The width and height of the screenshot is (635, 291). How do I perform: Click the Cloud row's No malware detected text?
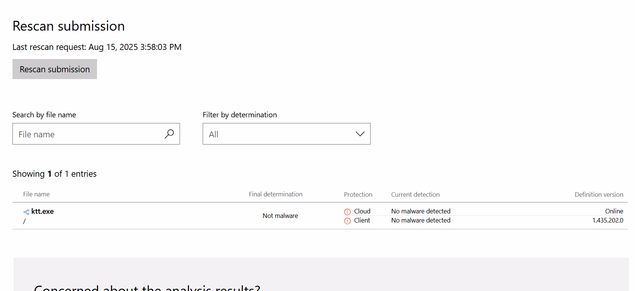pyautogui.click(x=421, y=211)
